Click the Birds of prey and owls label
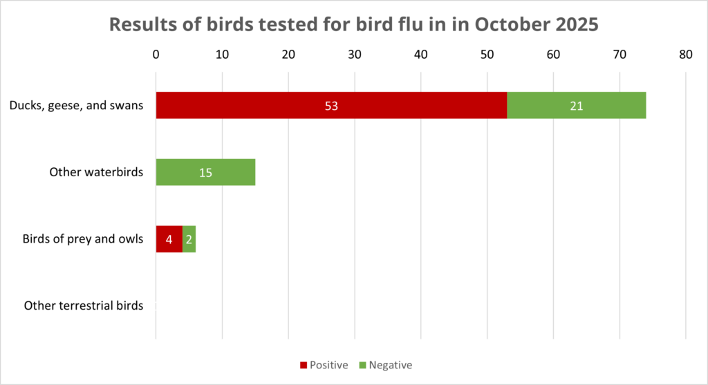Image resolution: width=708 pixels, height=385 pixels. pos(82,239)
